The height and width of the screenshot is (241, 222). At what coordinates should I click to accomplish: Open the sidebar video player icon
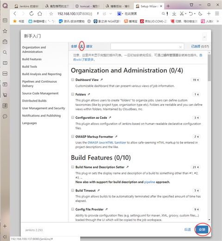[x=5, y=85]
